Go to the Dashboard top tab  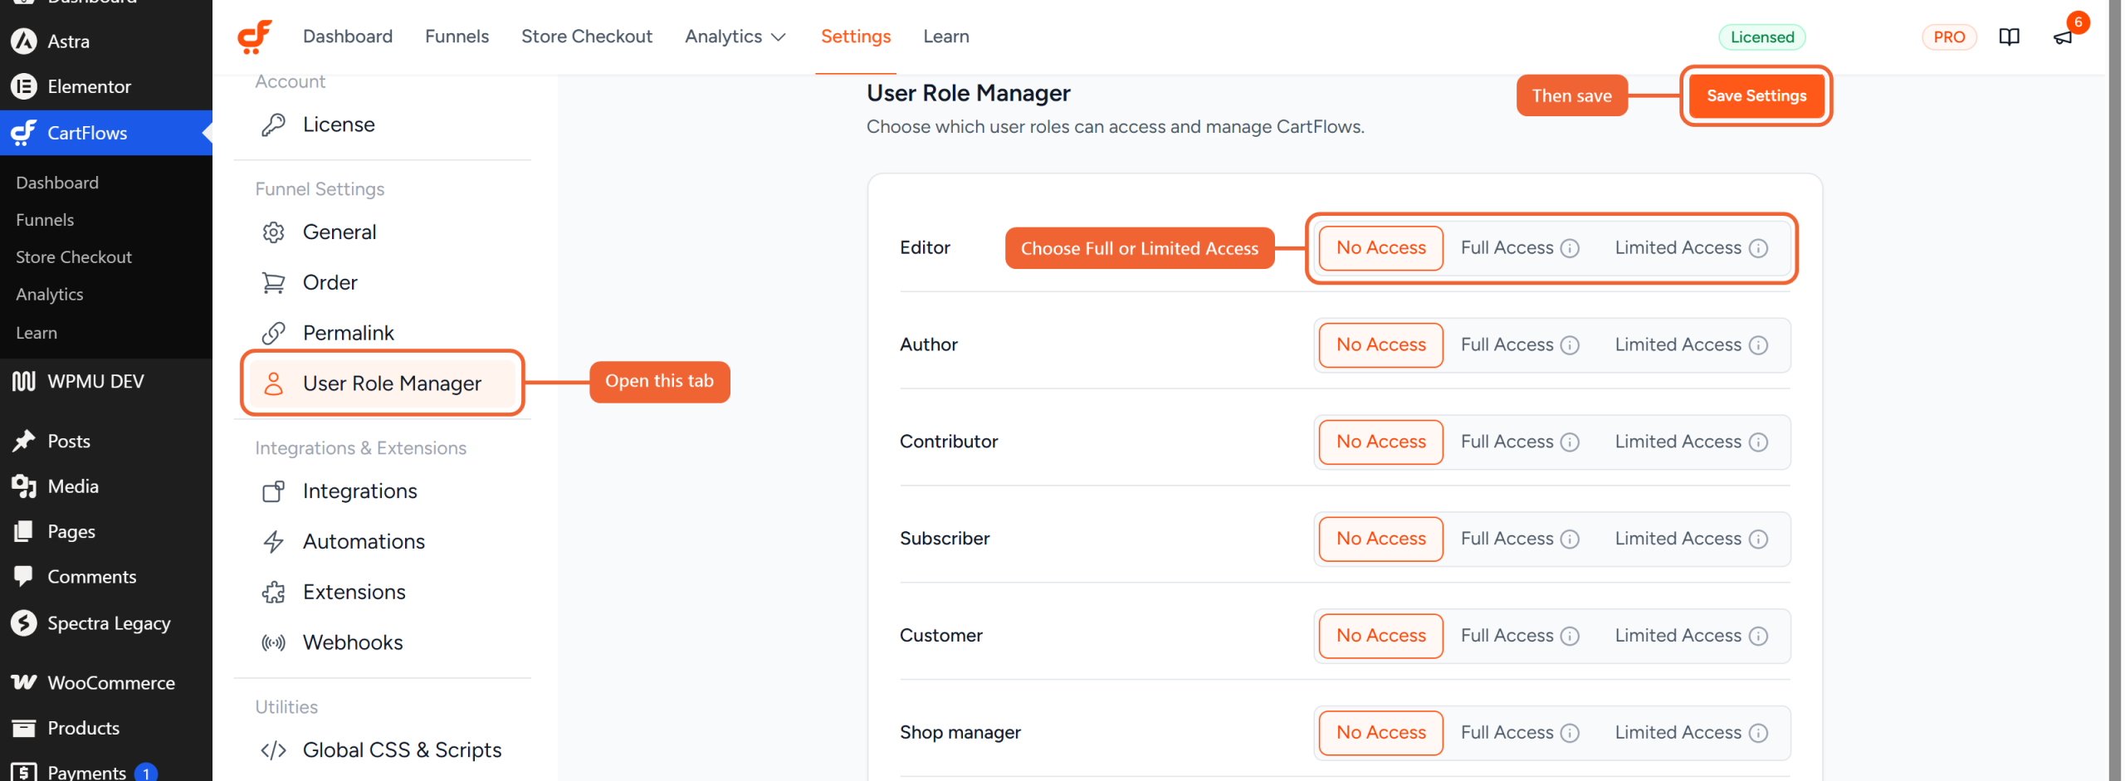point(348,37)
